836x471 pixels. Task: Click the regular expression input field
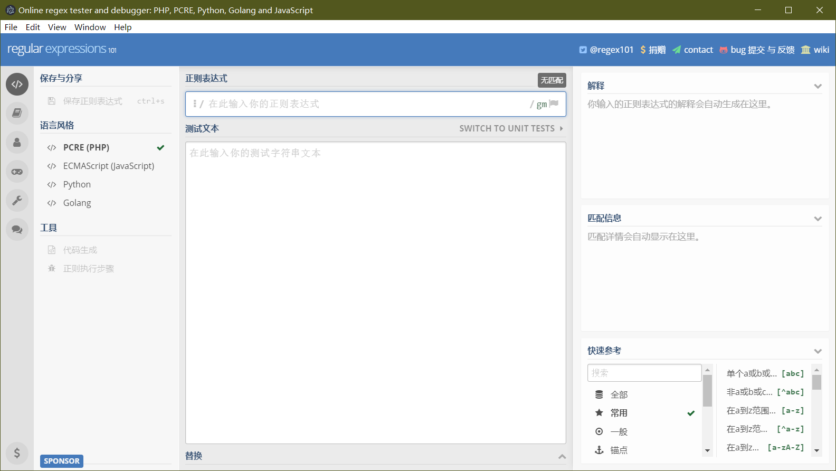pos(376,104)
